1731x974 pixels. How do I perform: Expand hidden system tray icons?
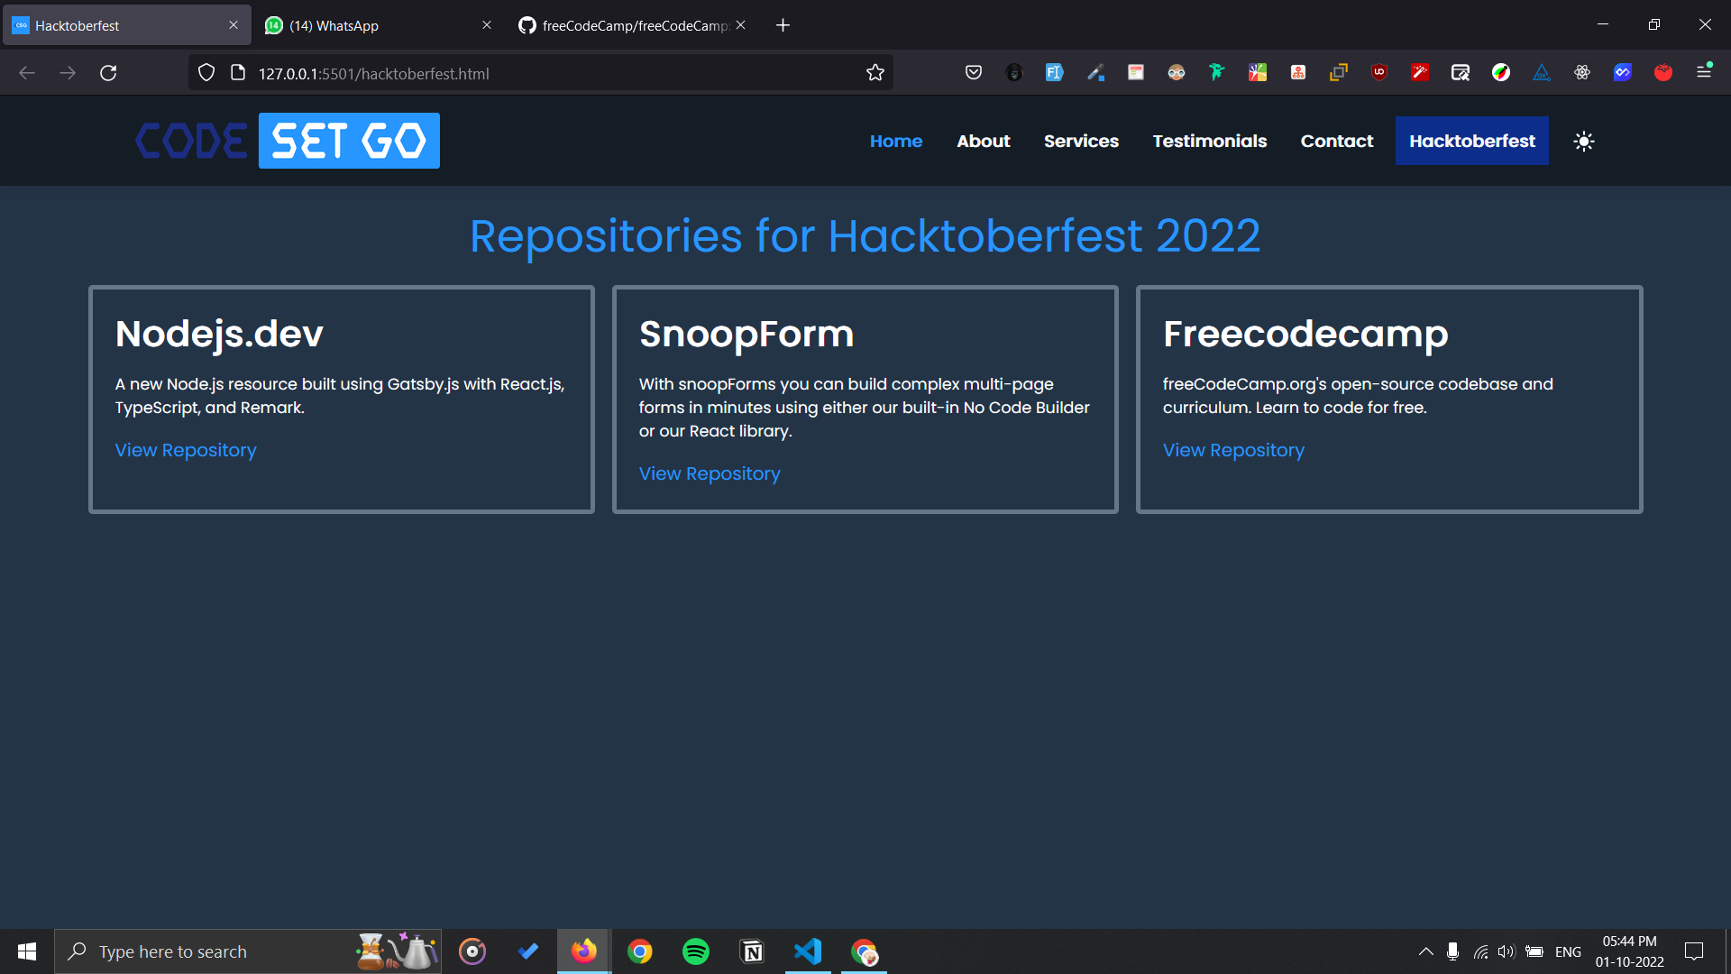coord(1426,951)
